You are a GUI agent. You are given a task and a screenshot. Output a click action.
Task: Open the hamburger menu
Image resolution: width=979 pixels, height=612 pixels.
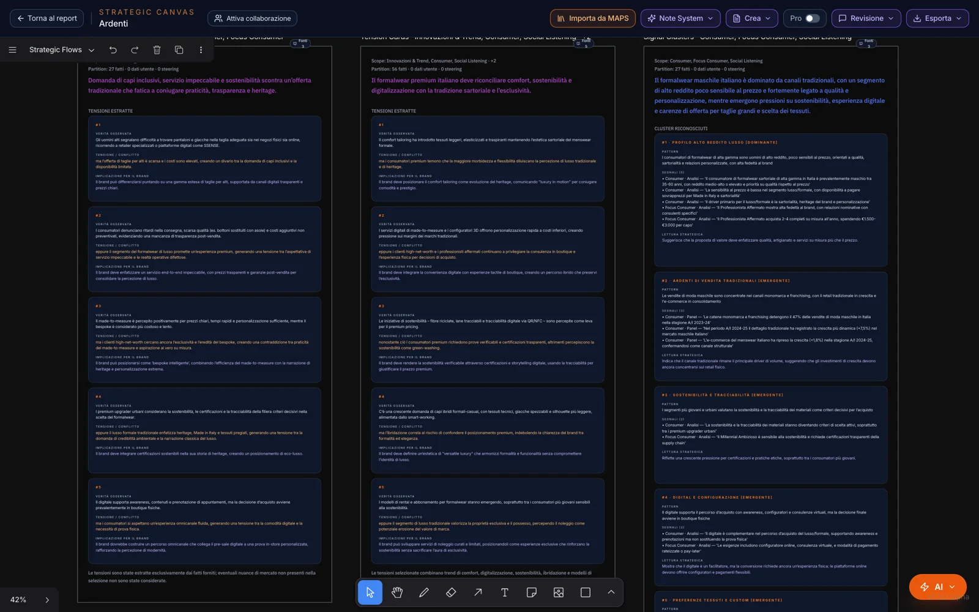click(12, 50)
